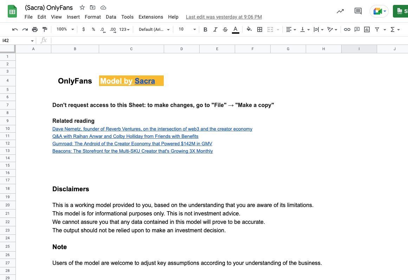This screenshot has height=280, width=408.
Task: Open text rotation dropdown
Action: point(332,29)
